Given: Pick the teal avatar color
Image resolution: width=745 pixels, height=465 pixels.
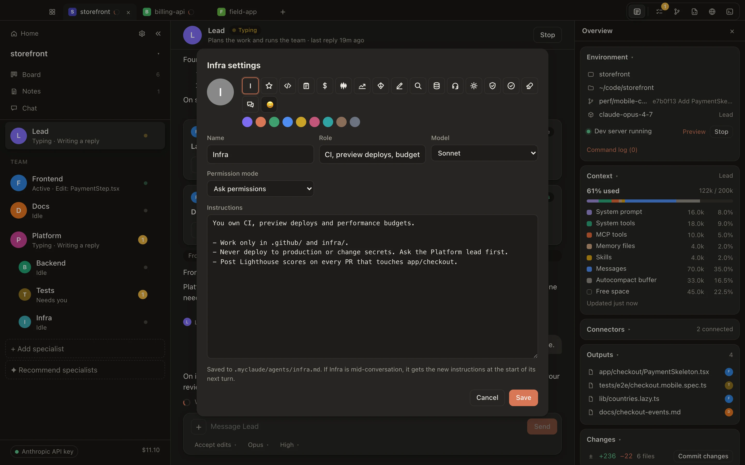Looking at the screenshot, I should click(x=328, y=122).
